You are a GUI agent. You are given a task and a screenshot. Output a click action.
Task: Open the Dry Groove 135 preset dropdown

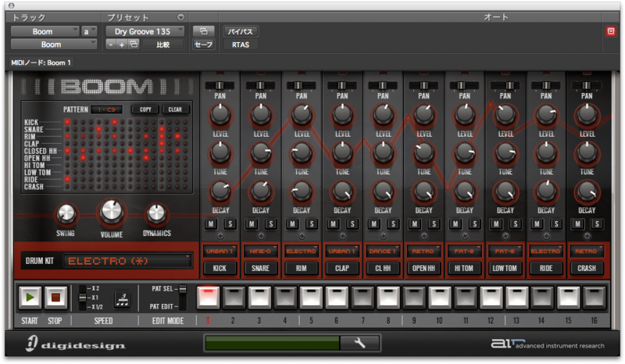click(x=145, y=31)
